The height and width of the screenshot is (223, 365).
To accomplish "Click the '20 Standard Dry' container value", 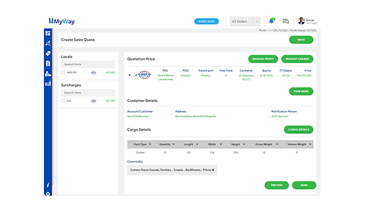I will pos(246,77).
